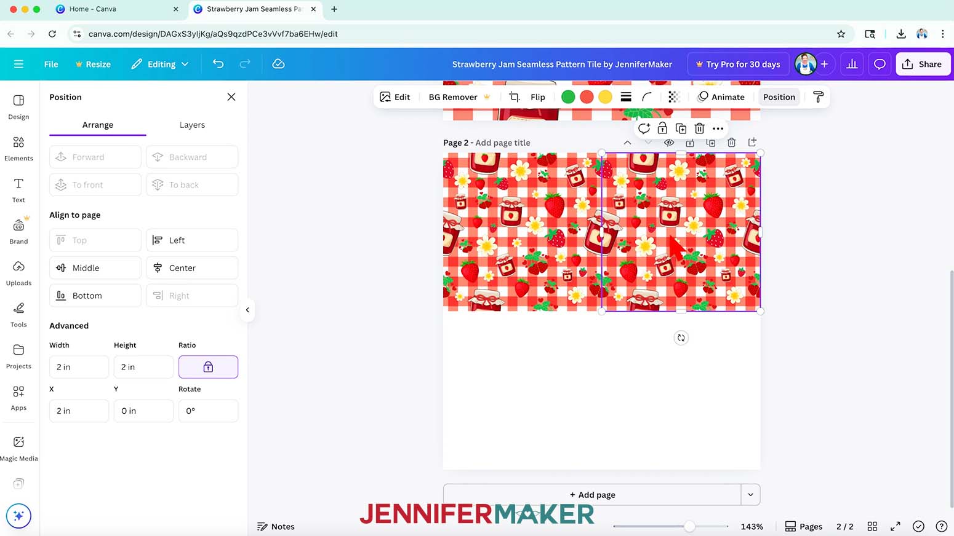
Task: Click the + Add page button
Action: pos(592,495)
